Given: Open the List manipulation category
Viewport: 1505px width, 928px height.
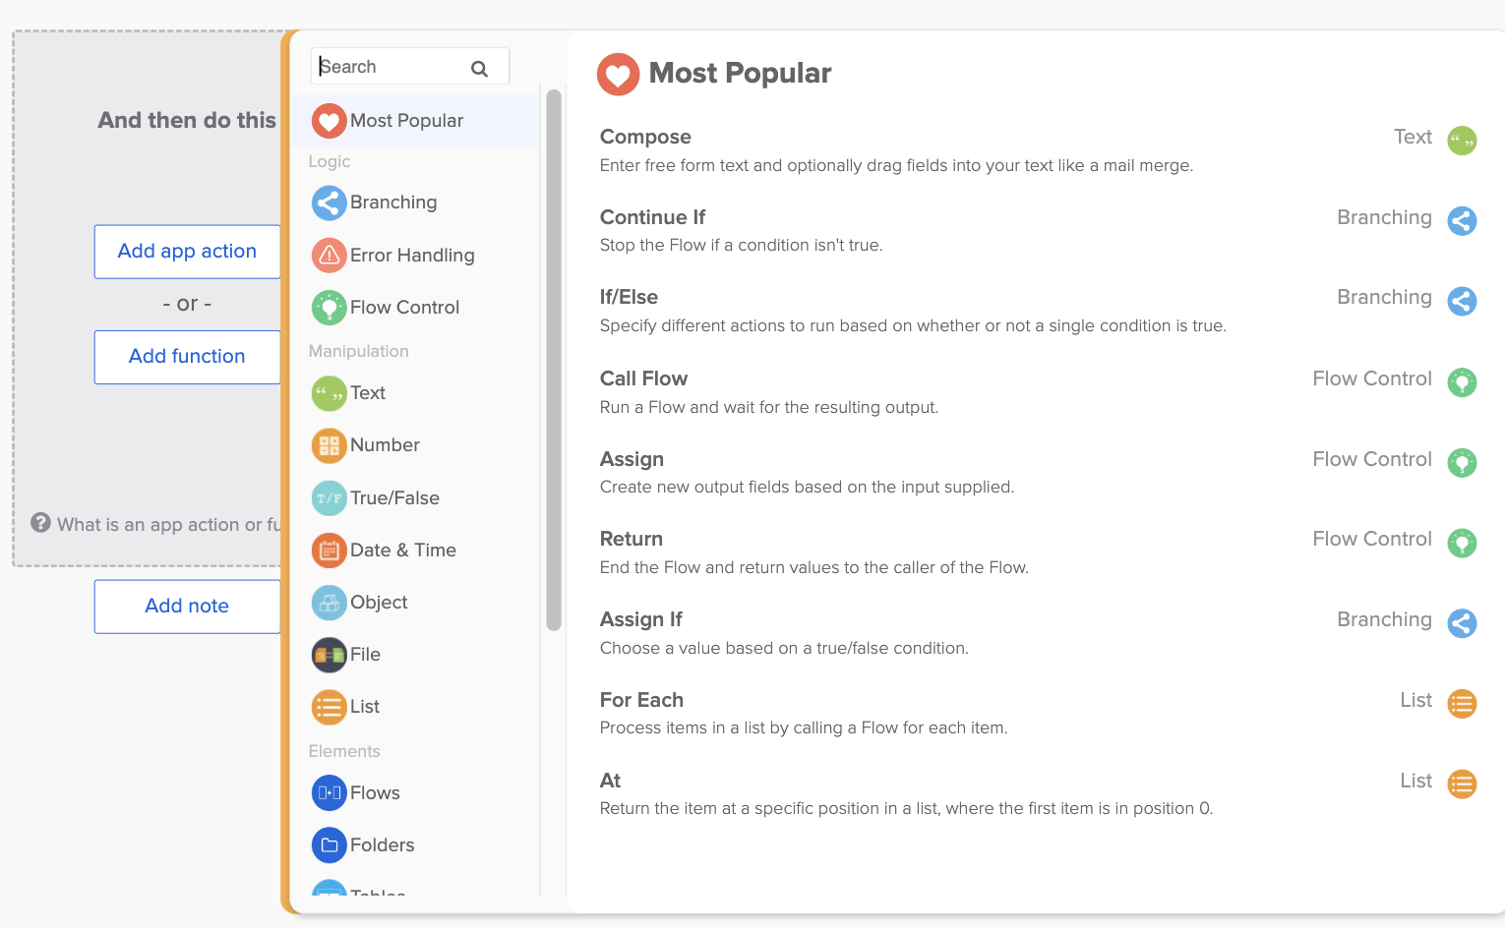Looking at the screenshot, I should pyautogui.click(x=364, y=707).
